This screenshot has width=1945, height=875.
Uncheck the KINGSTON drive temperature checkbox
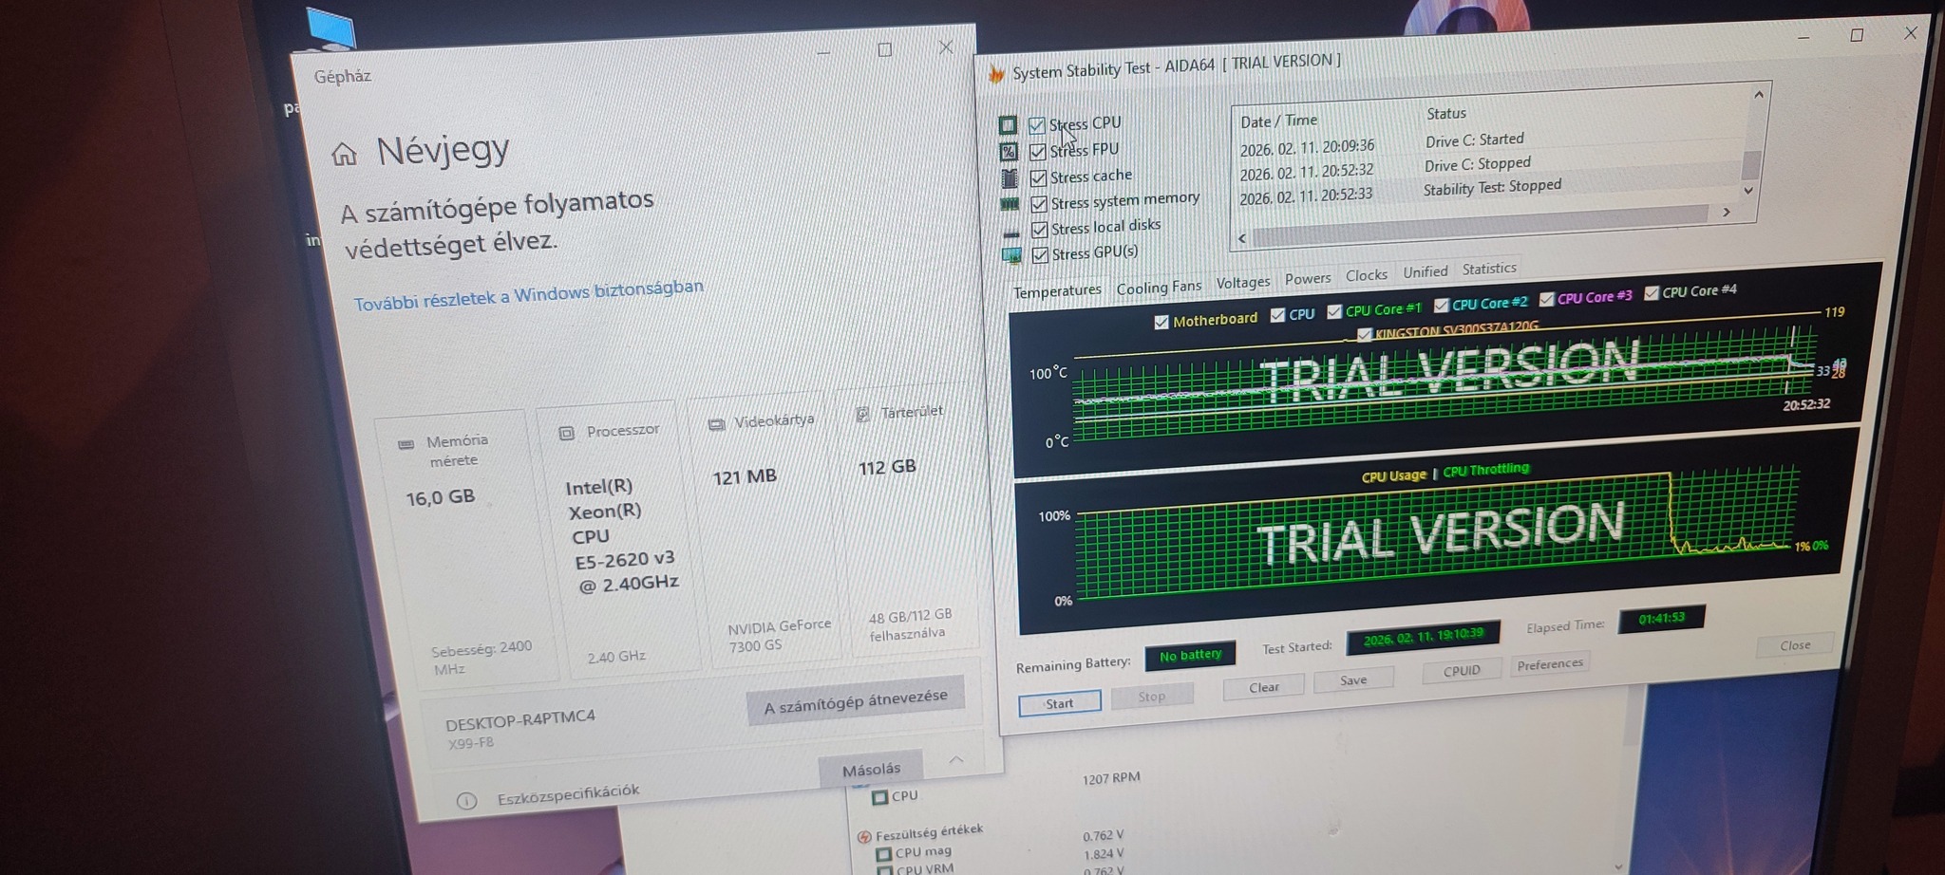[x=1365, y=334]
